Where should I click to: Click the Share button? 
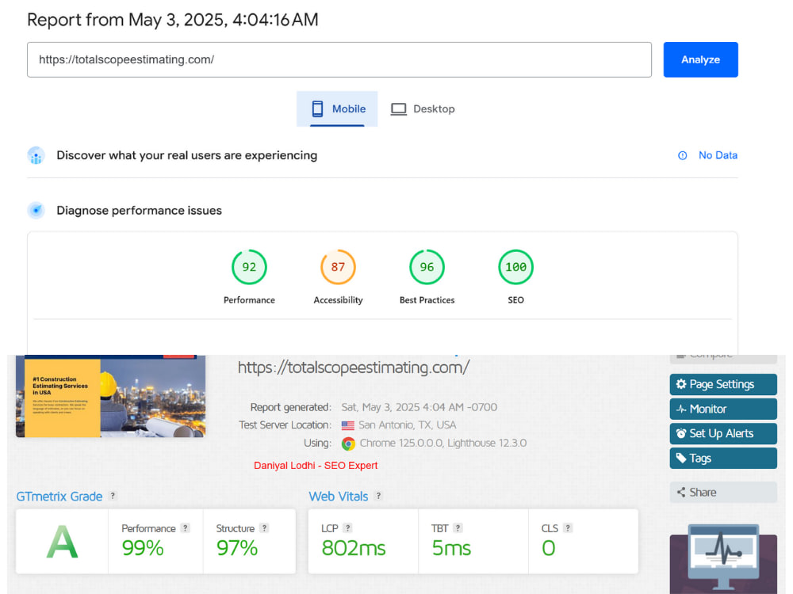pyautogui.click(x=723, y=492)
